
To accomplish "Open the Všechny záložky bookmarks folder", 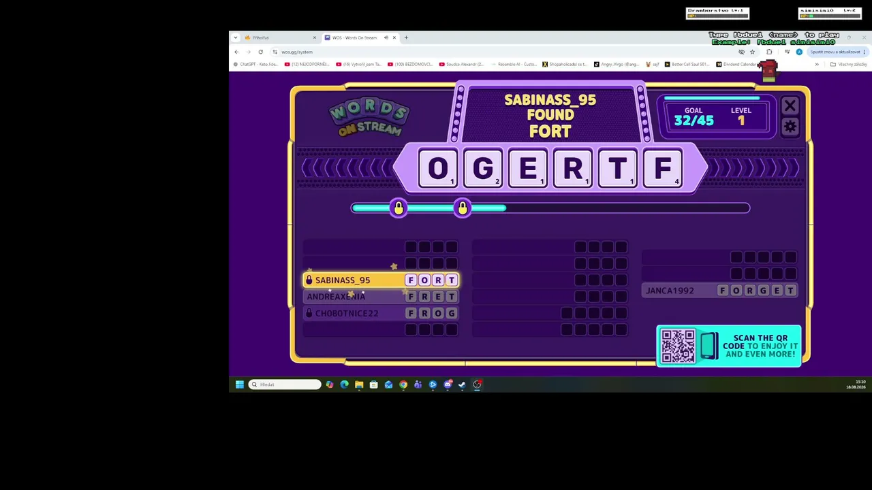I will (x=849, y=65).
